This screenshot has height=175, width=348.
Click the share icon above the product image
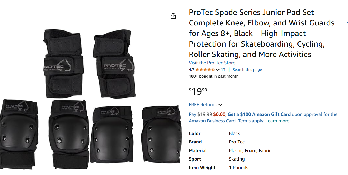(x=173, y=16)
